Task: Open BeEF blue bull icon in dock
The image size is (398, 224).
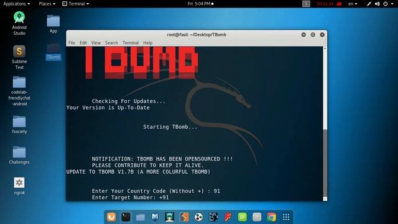Action: 213,217
